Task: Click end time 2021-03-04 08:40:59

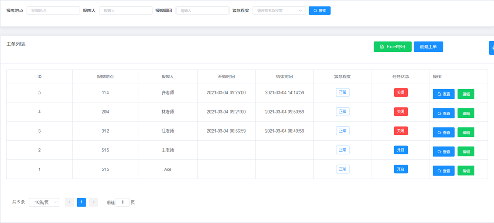Action: pyautogui.click(x=284, y=131)
